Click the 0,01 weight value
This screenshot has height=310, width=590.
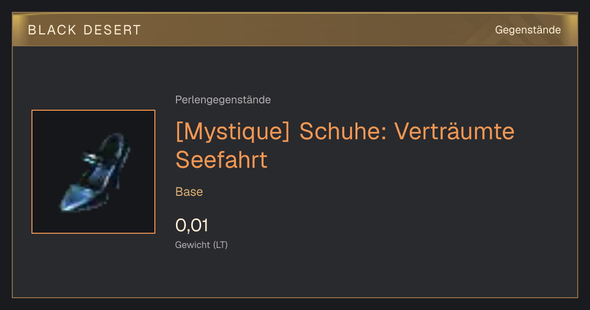(192, 225)
